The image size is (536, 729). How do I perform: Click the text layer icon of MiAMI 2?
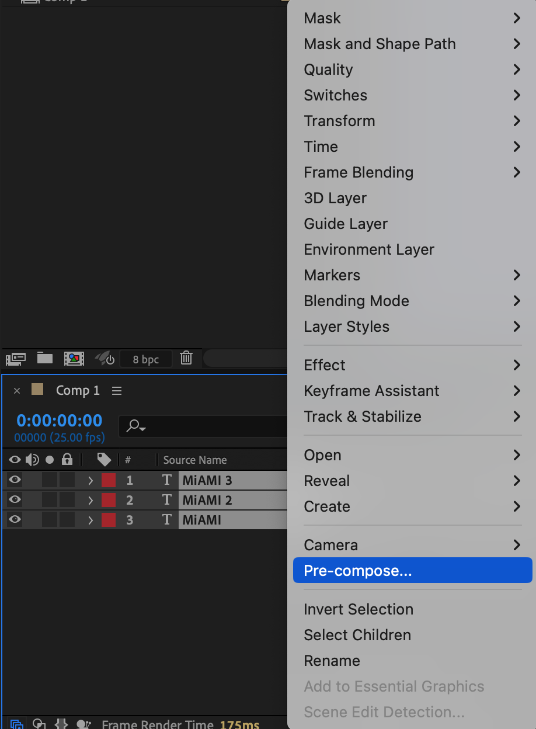(167, 500)
